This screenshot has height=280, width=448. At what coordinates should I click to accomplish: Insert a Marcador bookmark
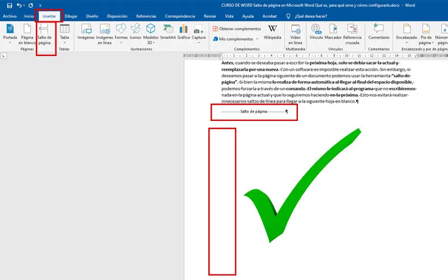pos(333,32)
